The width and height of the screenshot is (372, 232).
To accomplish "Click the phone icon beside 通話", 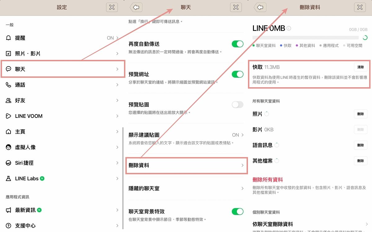I will pos(9,85).
